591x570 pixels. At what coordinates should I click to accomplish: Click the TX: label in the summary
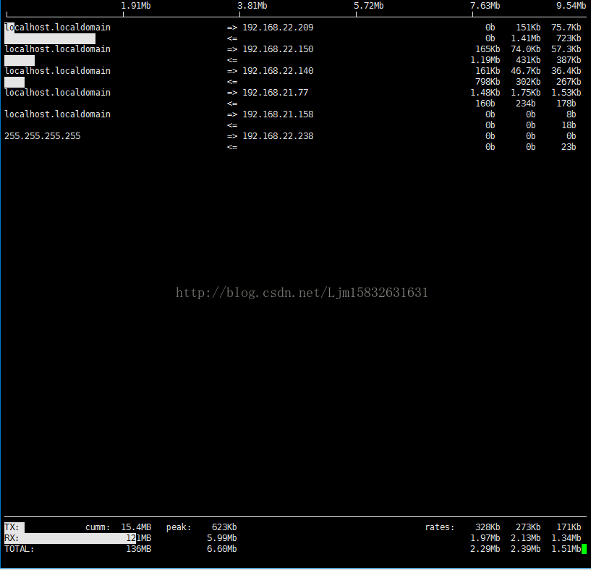[12, 527]
